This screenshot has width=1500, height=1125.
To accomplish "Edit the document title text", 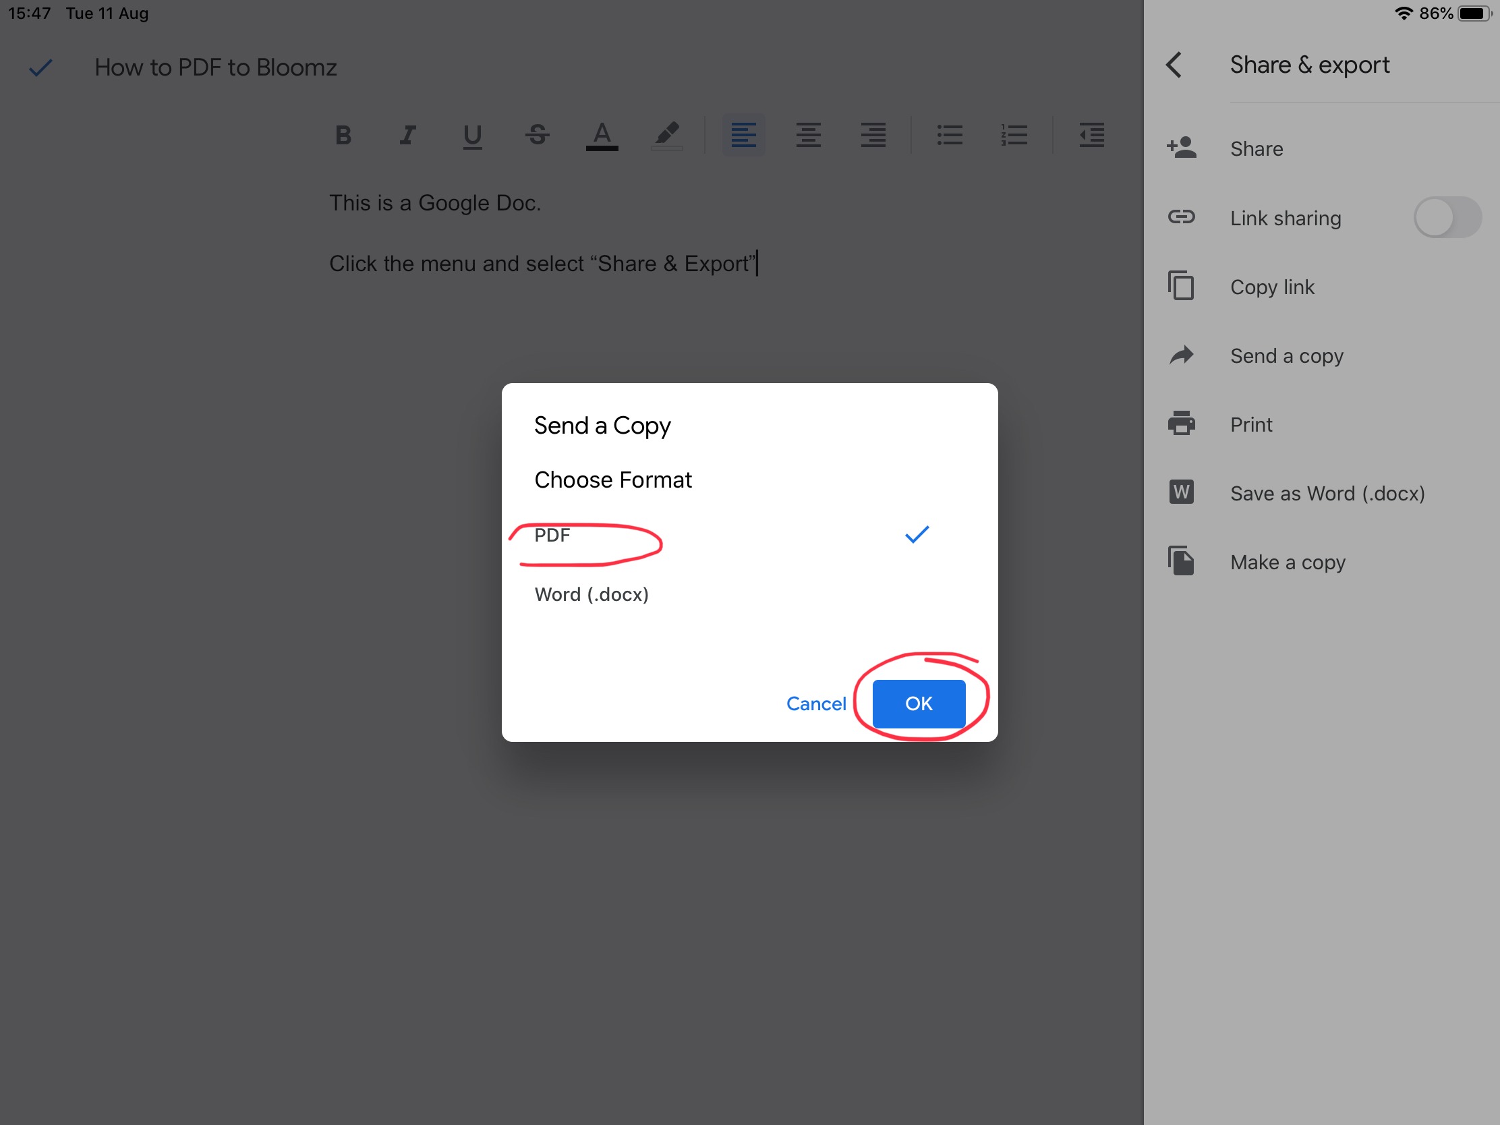I will 216,67.
